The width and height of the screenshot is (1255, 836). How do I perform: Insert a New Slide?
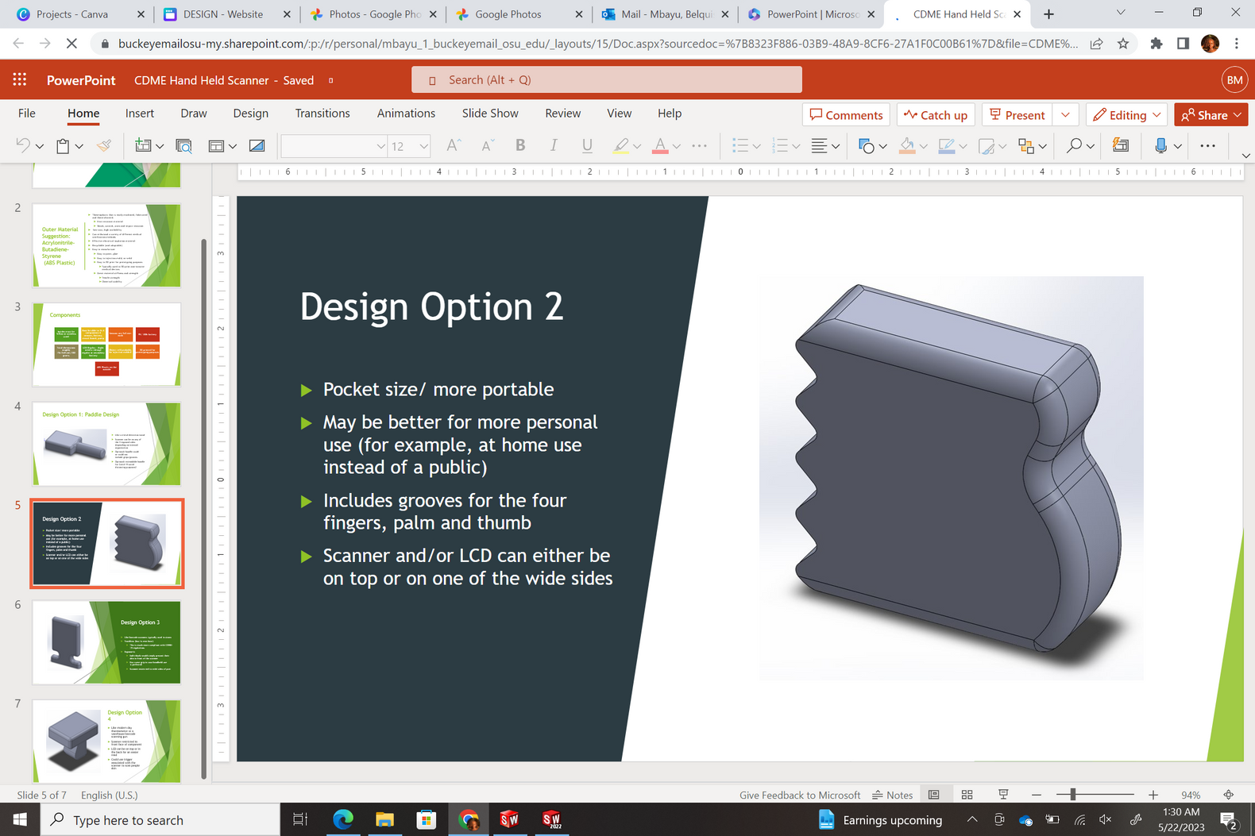(143, 145)
